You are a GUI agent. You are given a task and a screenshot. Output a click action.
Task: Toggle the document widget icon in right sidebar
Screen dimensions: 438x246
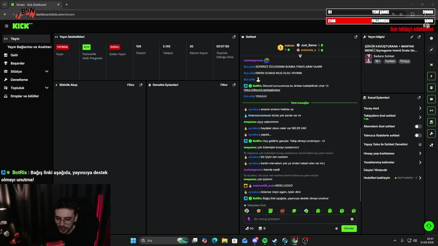[x=431, y=88]
